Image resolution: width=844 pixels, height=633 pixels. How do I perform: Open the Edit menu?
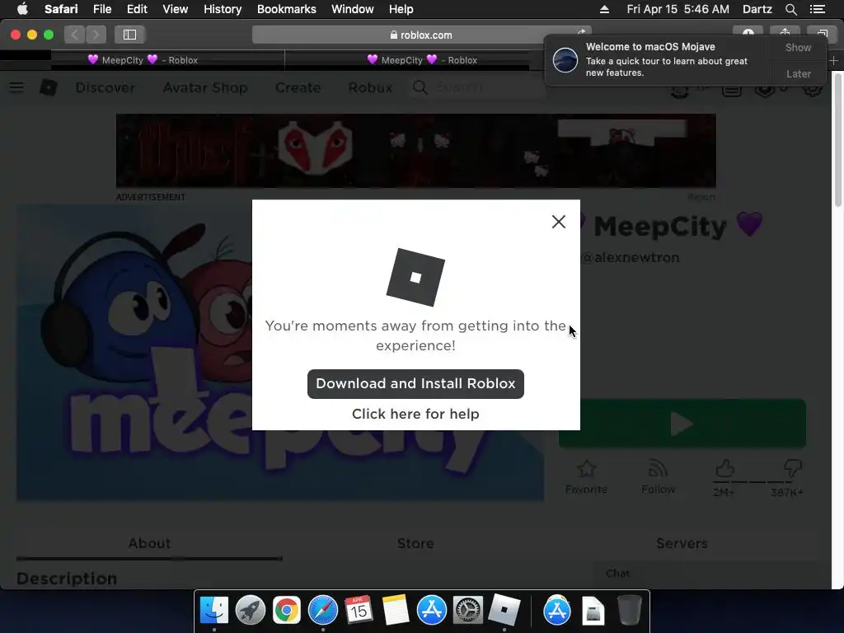[x=137, y=9]
